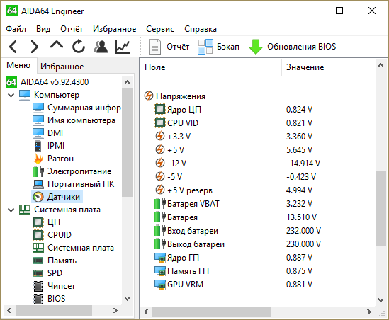Select Имя компьютера tree item
Viewport: 389px width, 320px height.
pos(74,120)
